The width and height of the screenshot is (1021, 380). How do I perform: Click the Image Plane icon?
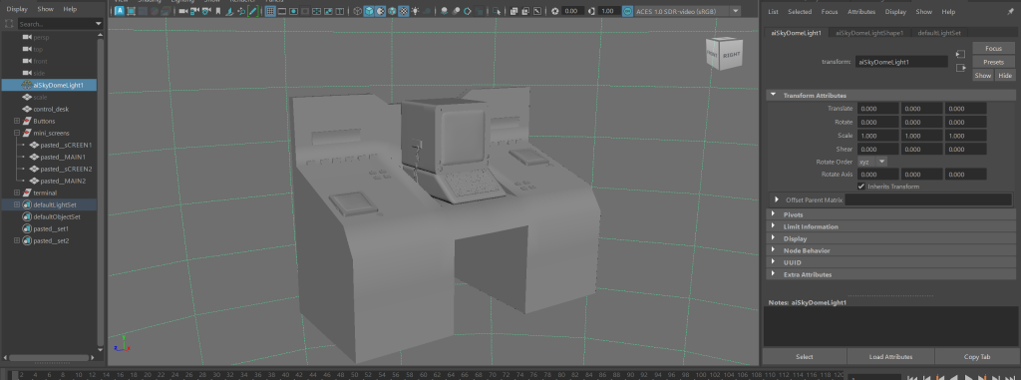[229, 11]
